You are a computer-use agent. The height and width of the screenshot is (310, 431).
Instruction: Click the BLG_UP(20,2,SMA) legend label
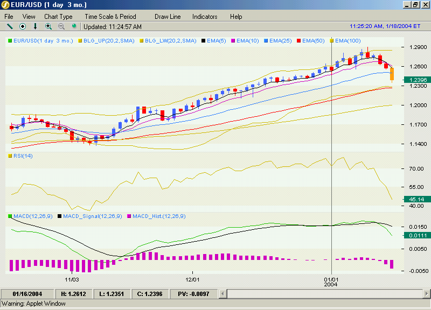pyautogui.click(x=109, y=41)
